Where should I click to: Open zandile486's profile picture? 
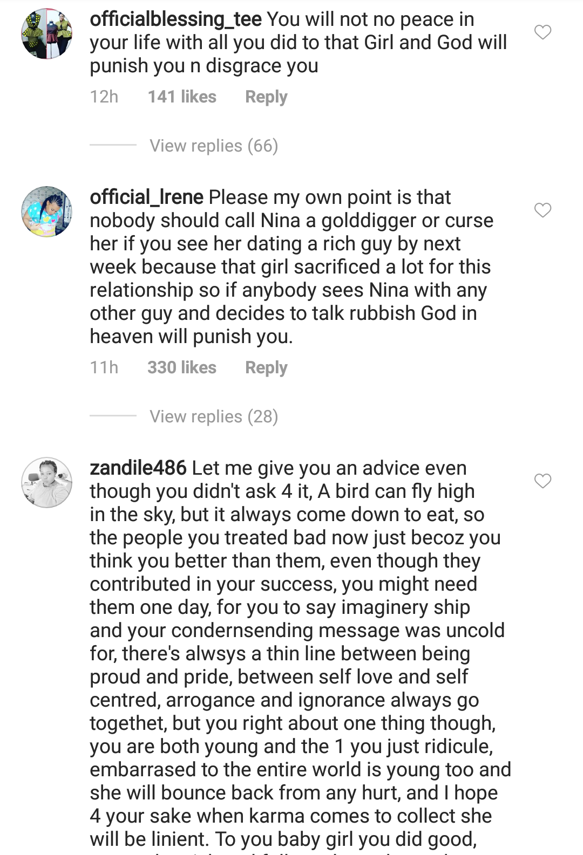[x=47, y=482]
